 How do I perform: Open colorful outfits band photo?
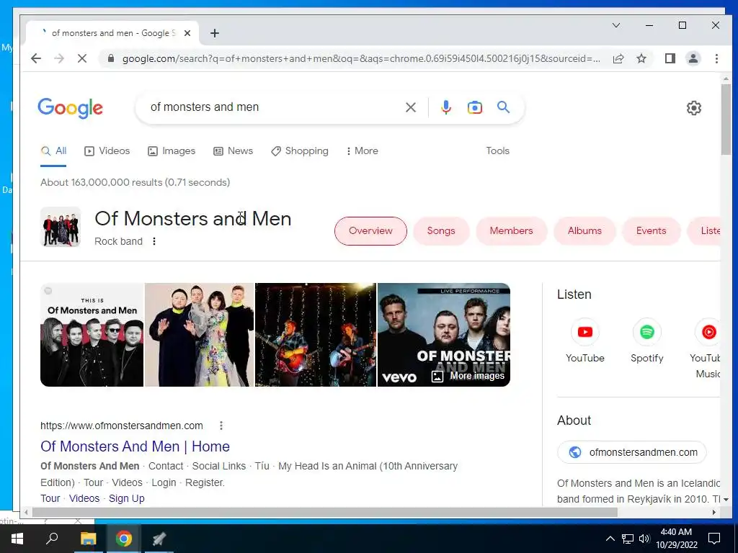(199, 335)
